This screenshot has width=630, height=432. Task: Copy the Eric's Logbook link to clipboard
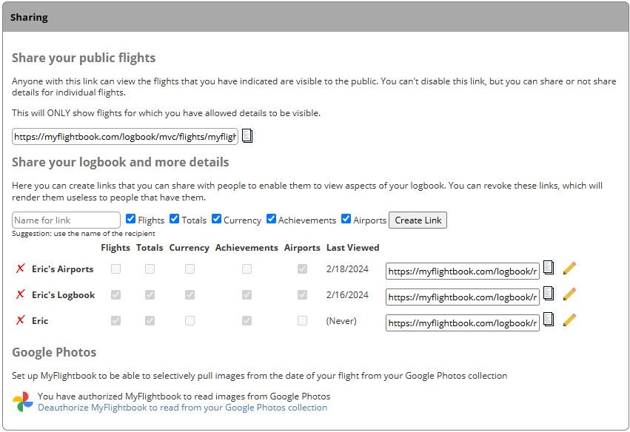tap(548, 294)
